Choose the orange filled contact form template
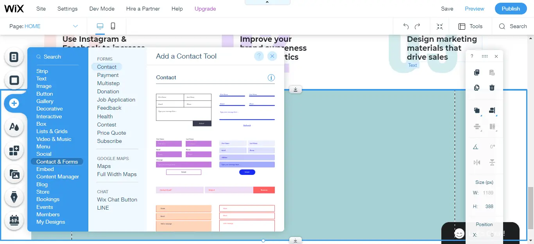 pyautogui.click(x=184, y=218)
